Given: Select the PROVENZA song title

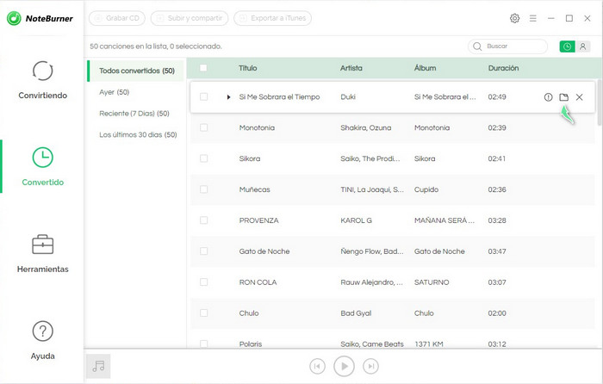Looking at the screenshot, I should [258, 220].
